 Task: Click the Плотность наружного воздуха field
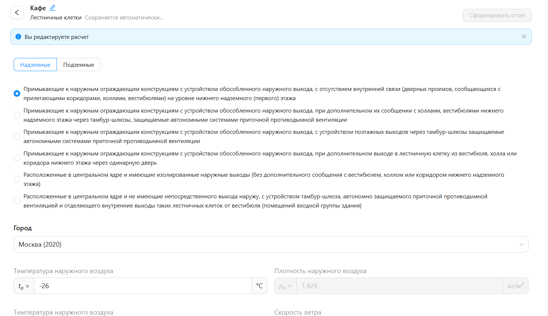click(399, 286)
